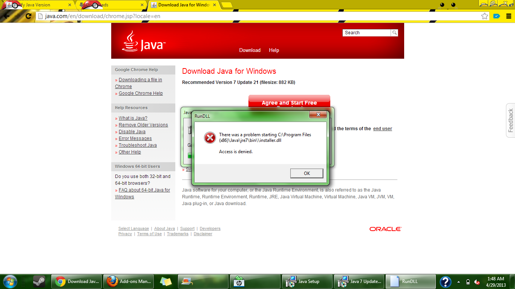Open Google Chrome Help link
The image size is (515, 289).
(141, 93)
